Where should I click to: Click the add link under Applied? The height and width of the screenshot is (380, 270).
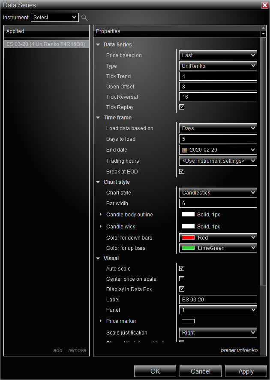[x=58, y=350]
